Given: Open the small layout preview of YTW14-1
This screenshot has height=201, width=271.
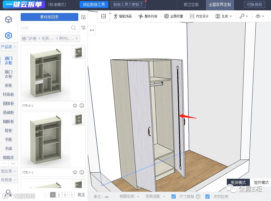Looking at the screenshot, I should (x=78, y=52).
